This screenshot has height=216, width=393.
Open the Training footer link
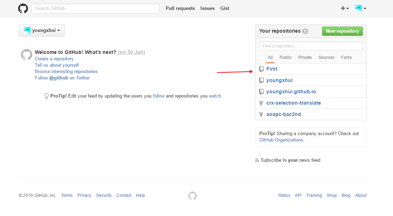pos(314,195)
